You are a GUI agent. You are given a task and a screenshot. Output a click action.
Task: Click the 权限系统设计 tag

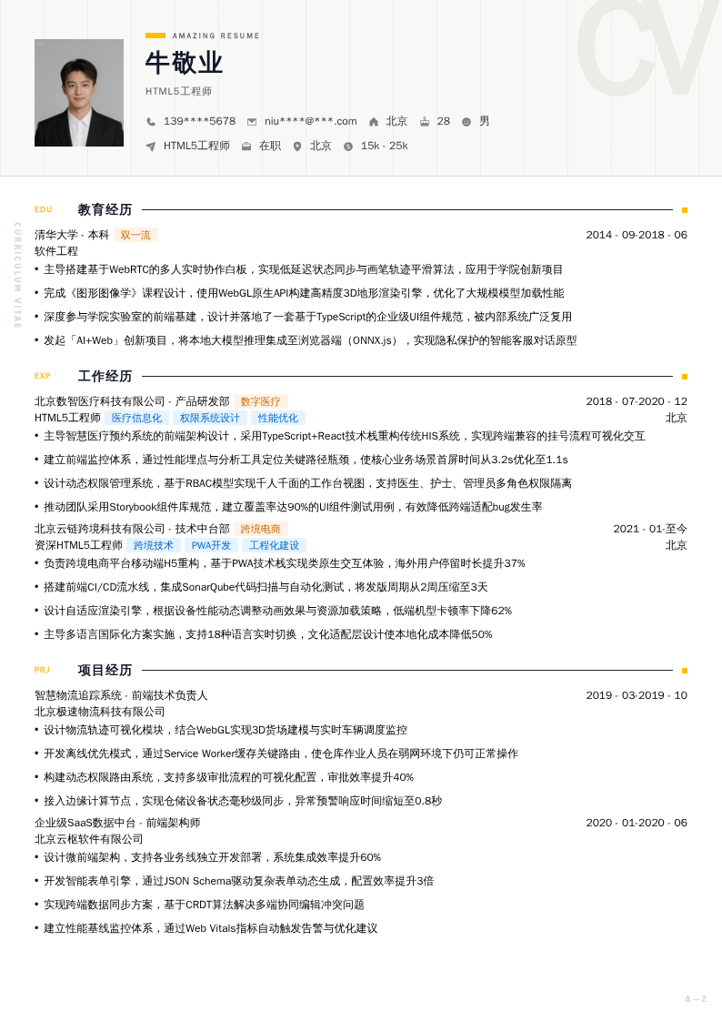210,418
